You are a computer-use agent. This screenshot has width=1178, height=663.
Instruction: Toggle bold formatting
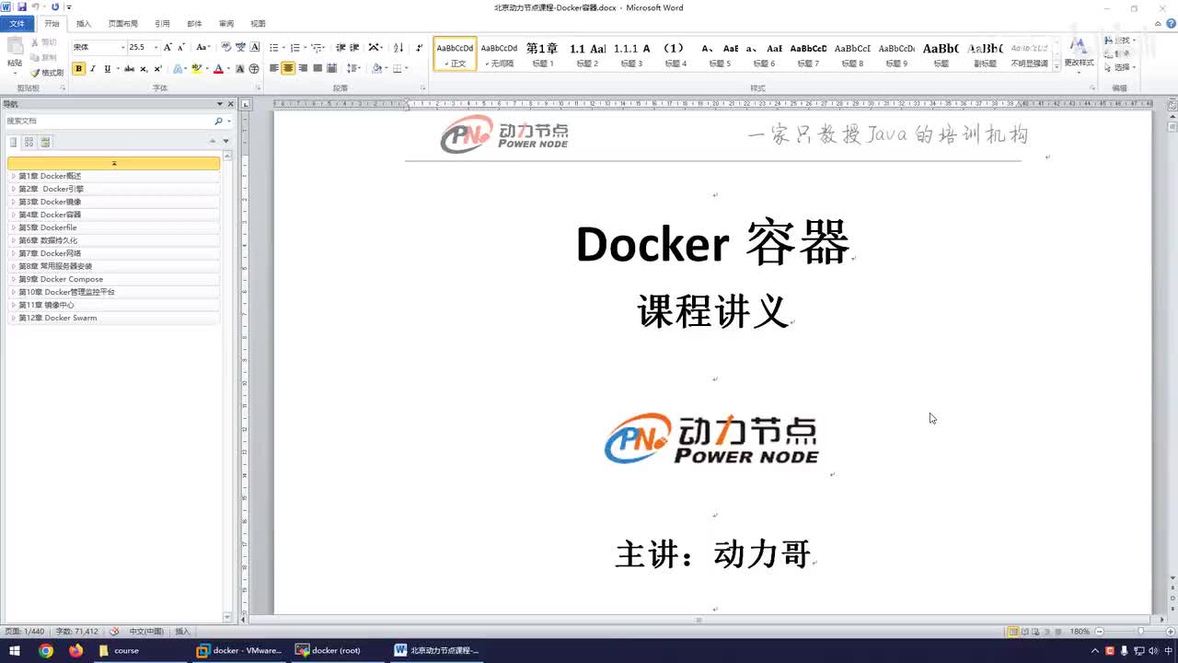tap(78, 69)
